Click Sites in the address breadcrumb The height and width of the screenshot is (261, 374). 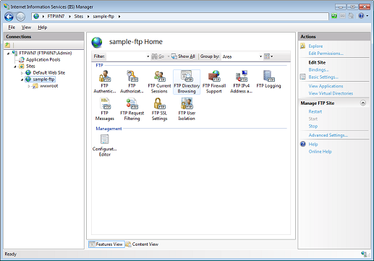(x=79, y=17)
